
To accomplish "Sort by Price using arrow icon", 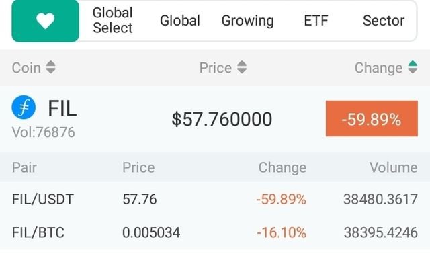I will (x=242, y=67).
